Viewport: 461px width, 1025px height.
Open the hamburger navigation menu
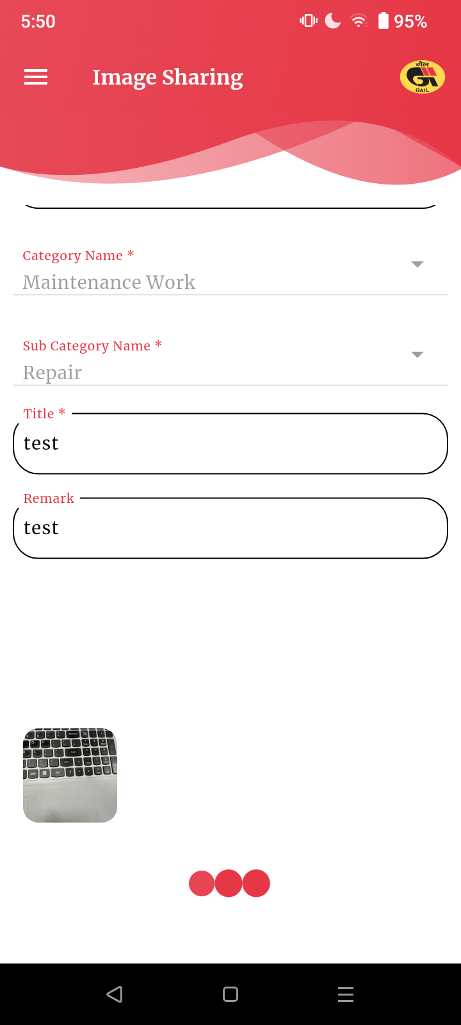(x=36, y=78)
